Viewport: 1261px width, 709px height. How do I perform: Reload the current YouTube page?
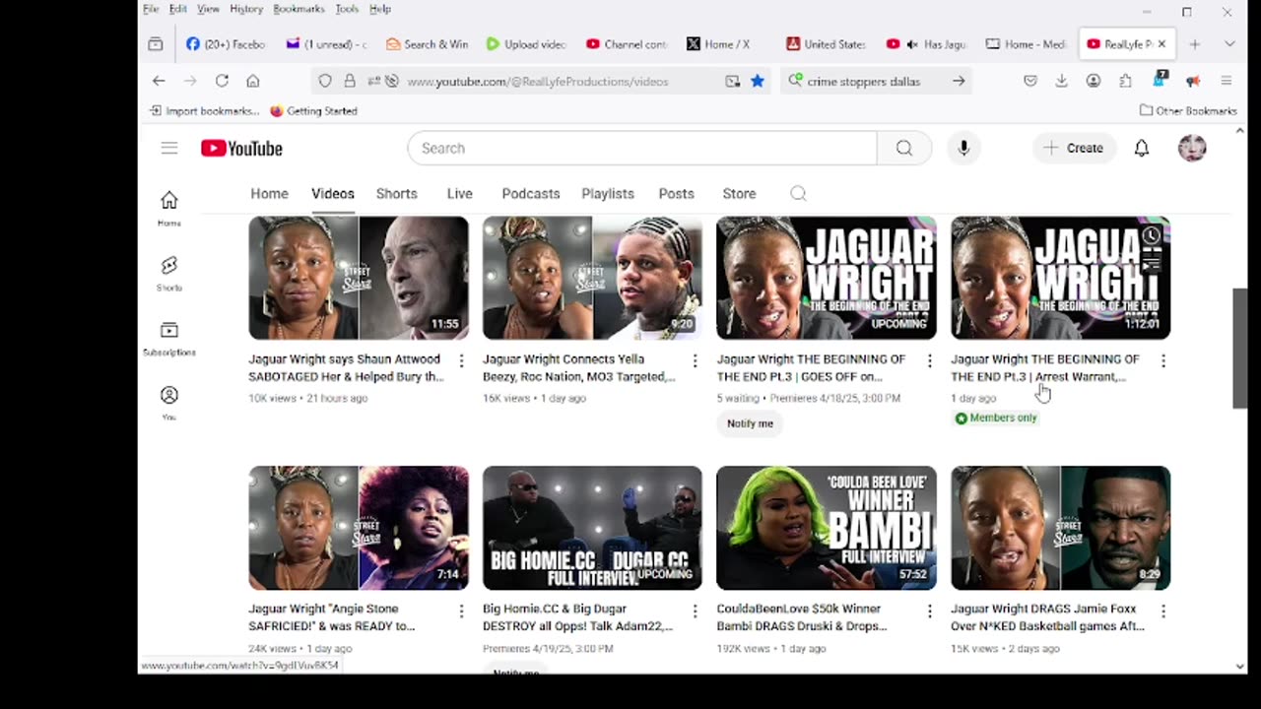(222, 81)
